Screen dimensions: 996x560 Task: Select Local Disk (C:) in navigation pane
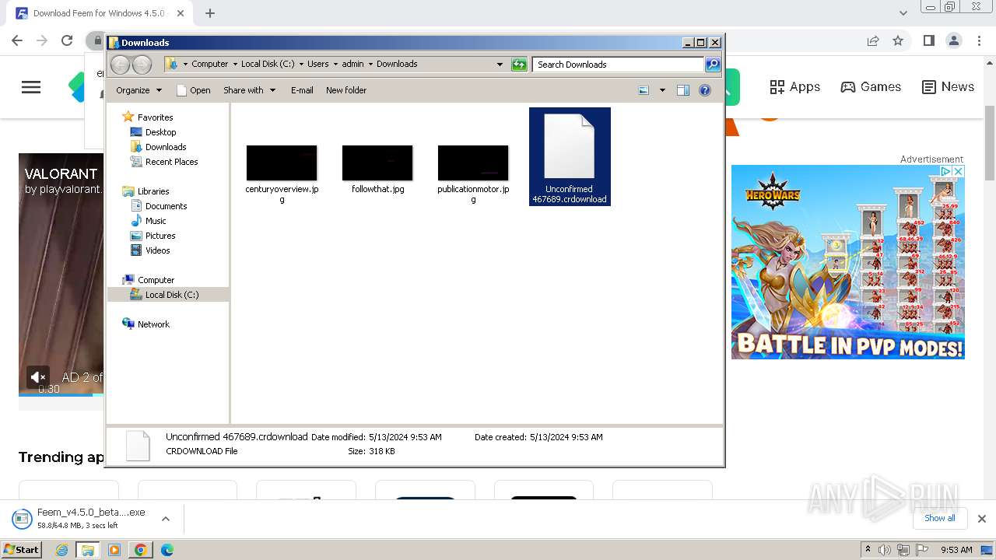point(171,295)
